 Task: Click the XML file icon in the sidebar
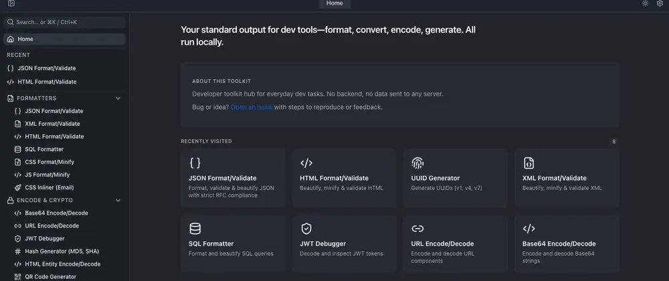(x=17, y=124)
